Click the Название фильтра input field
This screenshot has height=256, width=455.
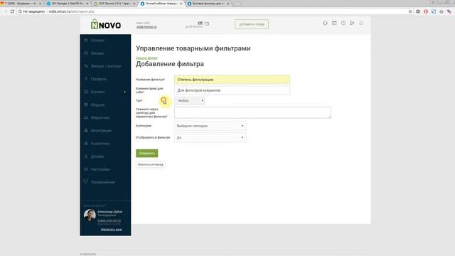tap(232, 80)
